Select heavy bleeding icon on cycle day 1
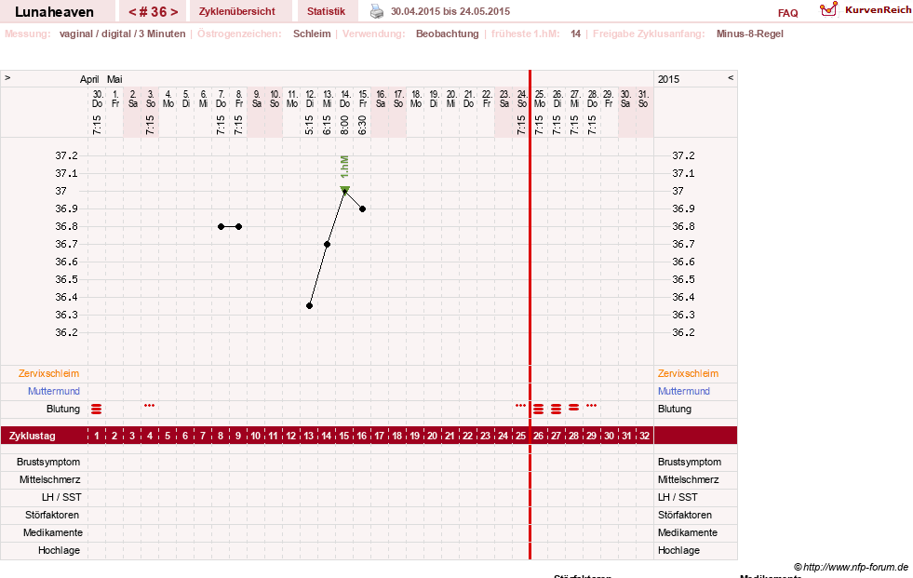The image size is (913, 578). (97, 410)
